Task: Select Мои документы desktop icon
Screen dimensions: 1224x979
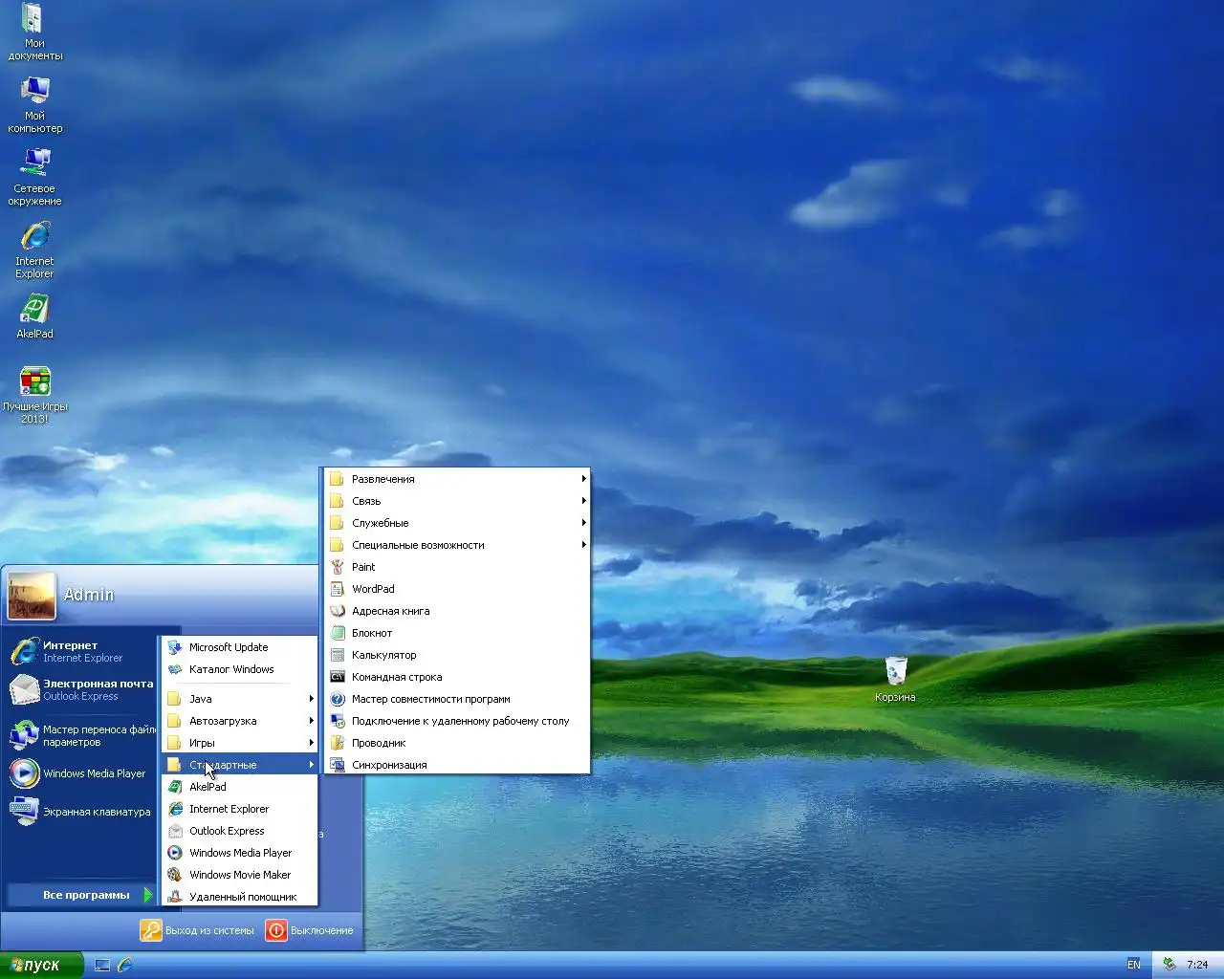Action: pos(35,33)
